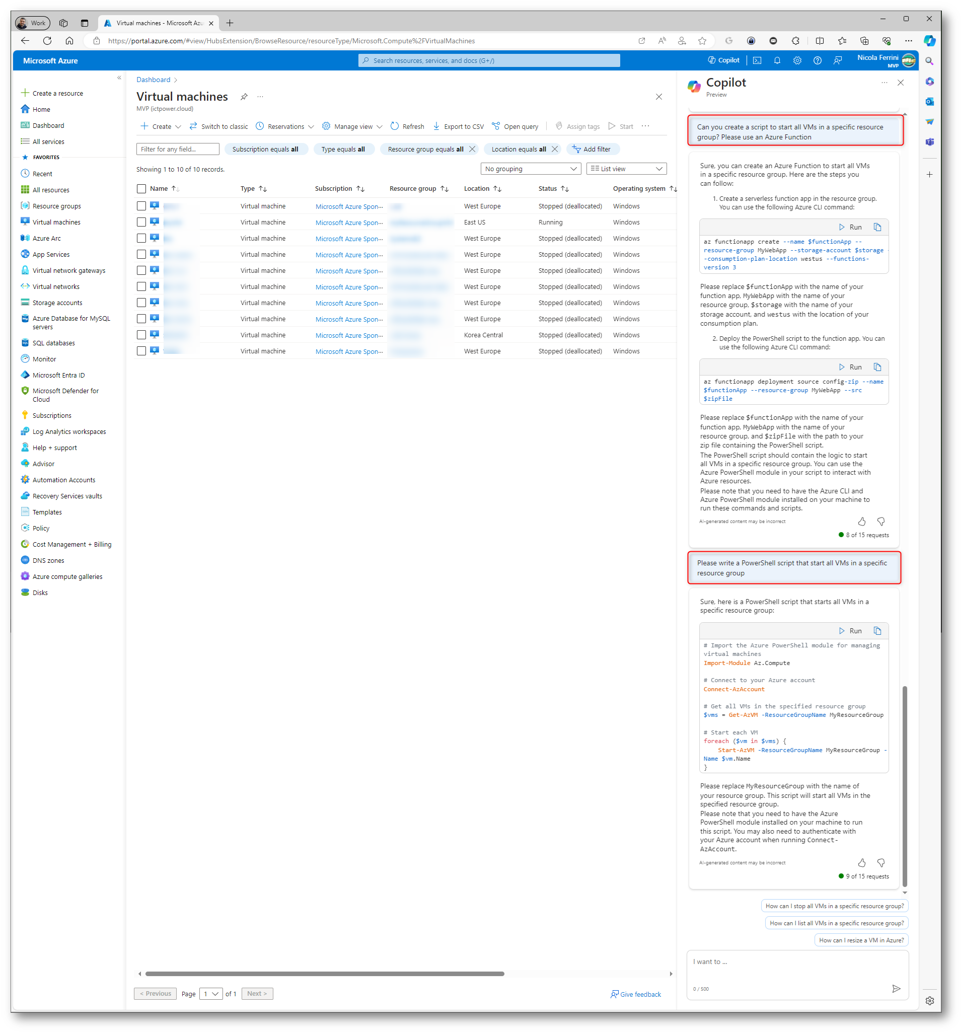Add page to favorites star icon
This screenshot has width=963, height=1034.
tap(702, 41)
